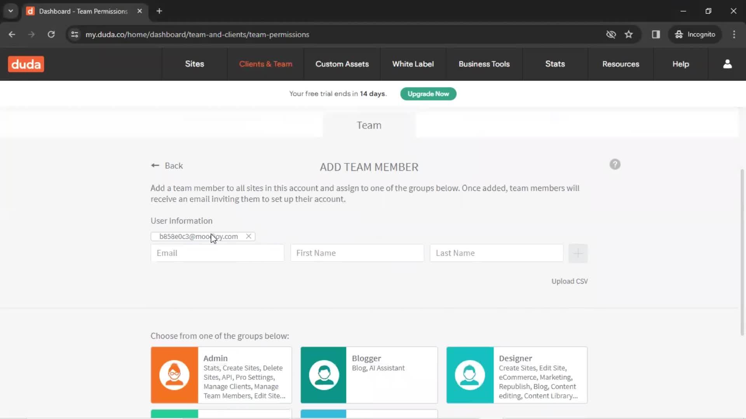
Task: Click the User Information label
Action: (x=181, y=221)
